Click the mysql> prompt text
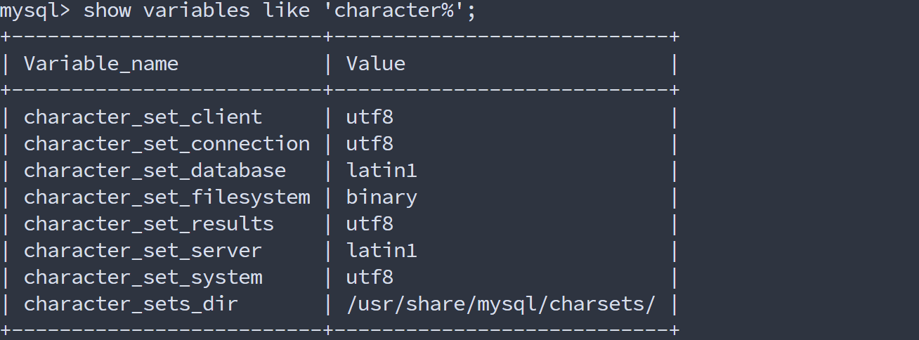The width and height of the screenshot is (919, 340). coord(35,11)
